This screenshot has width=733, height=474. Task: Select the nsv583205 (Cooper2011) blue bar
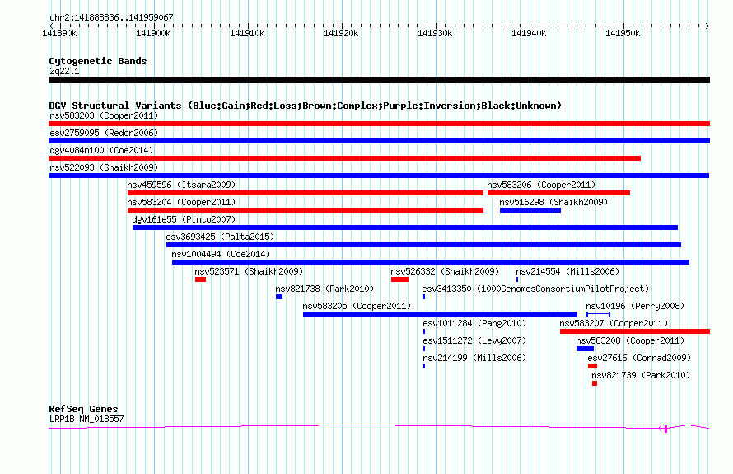pyautogui.click(x=440, y=314)
